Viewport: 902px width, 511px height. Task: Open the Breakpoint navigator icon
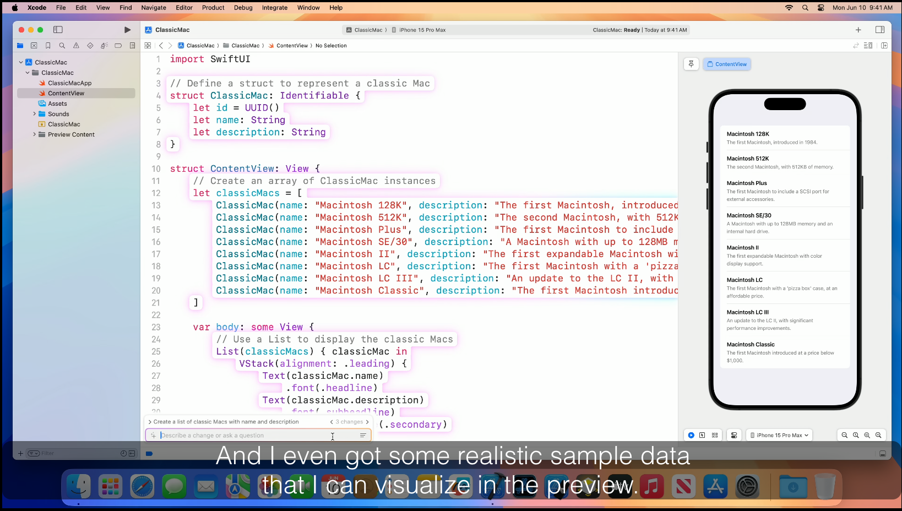(118, 46)
